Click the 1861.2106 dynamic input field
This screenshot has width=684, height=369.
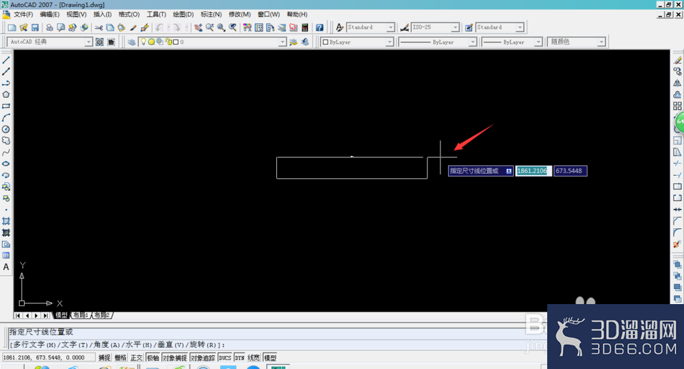tap(533, 171)
